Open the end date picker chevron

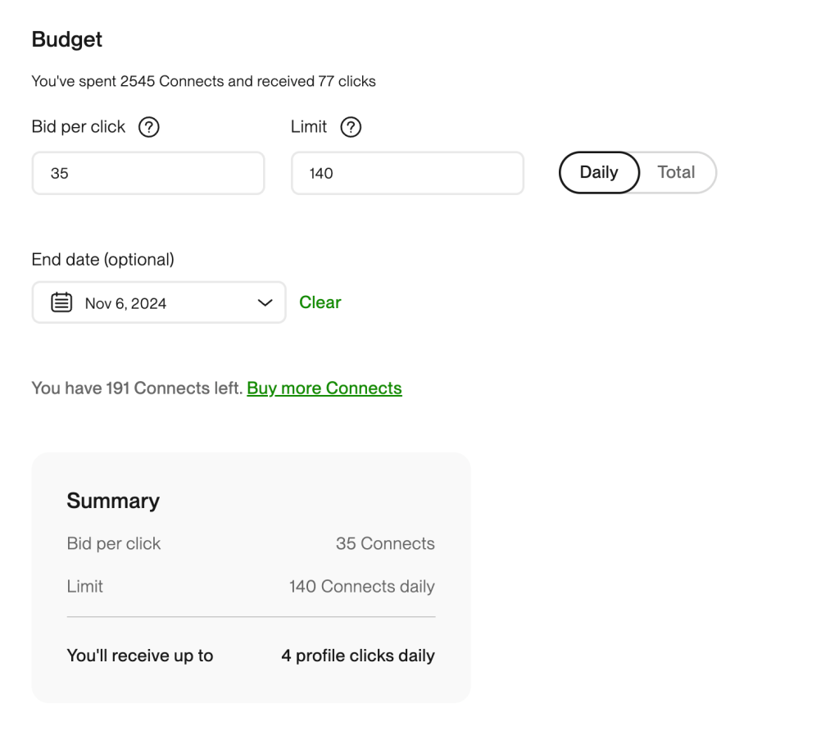coord(264,302)
